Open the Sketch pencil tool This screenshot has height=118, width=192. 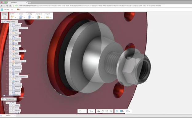click(x=12, y=17)
